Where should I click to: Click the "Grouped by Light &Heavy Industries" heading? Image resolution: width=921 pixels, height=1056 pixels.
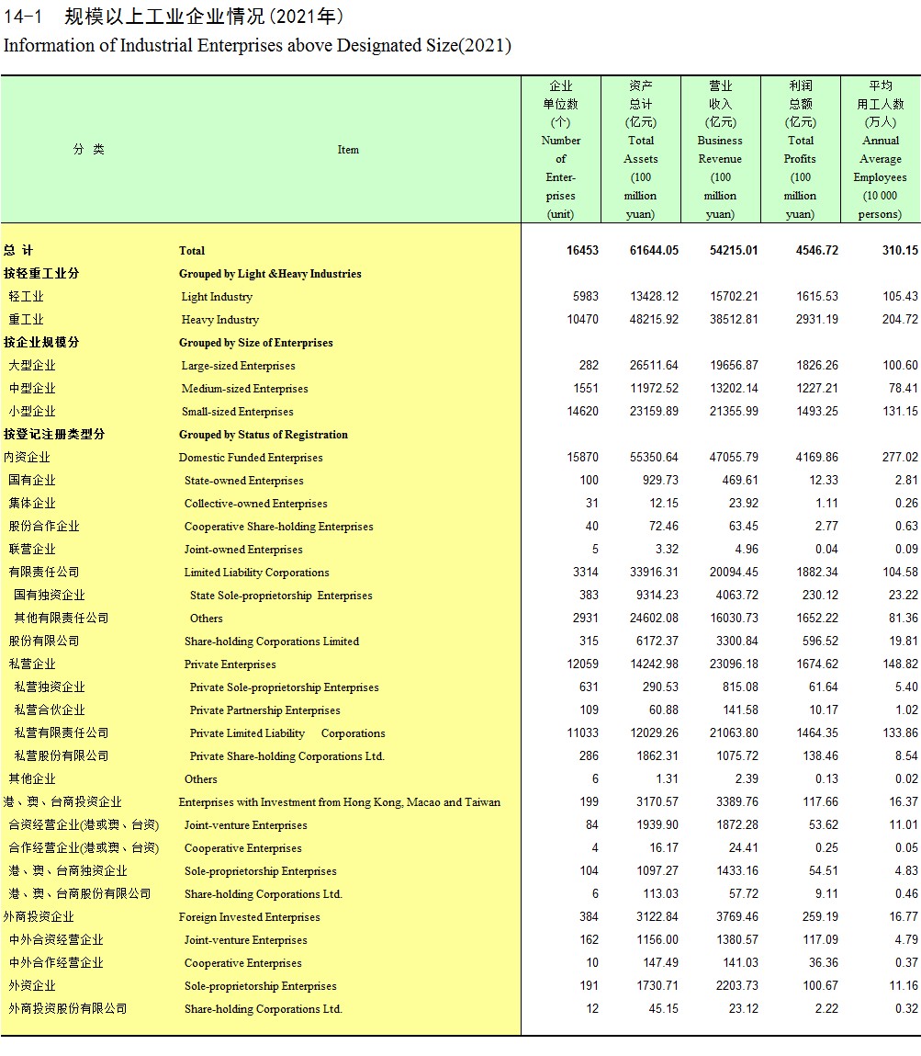tap(270, 274)
